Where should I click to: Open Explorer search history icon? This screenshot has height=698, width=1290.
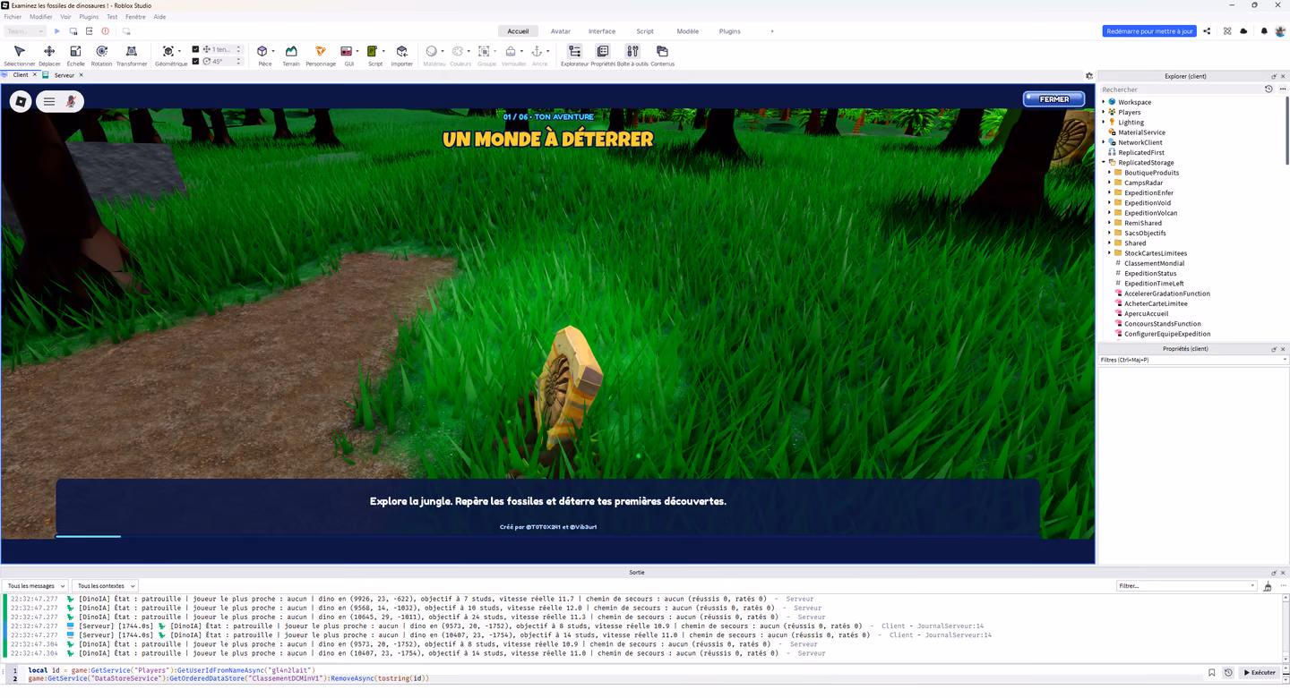click(1268, 89)
